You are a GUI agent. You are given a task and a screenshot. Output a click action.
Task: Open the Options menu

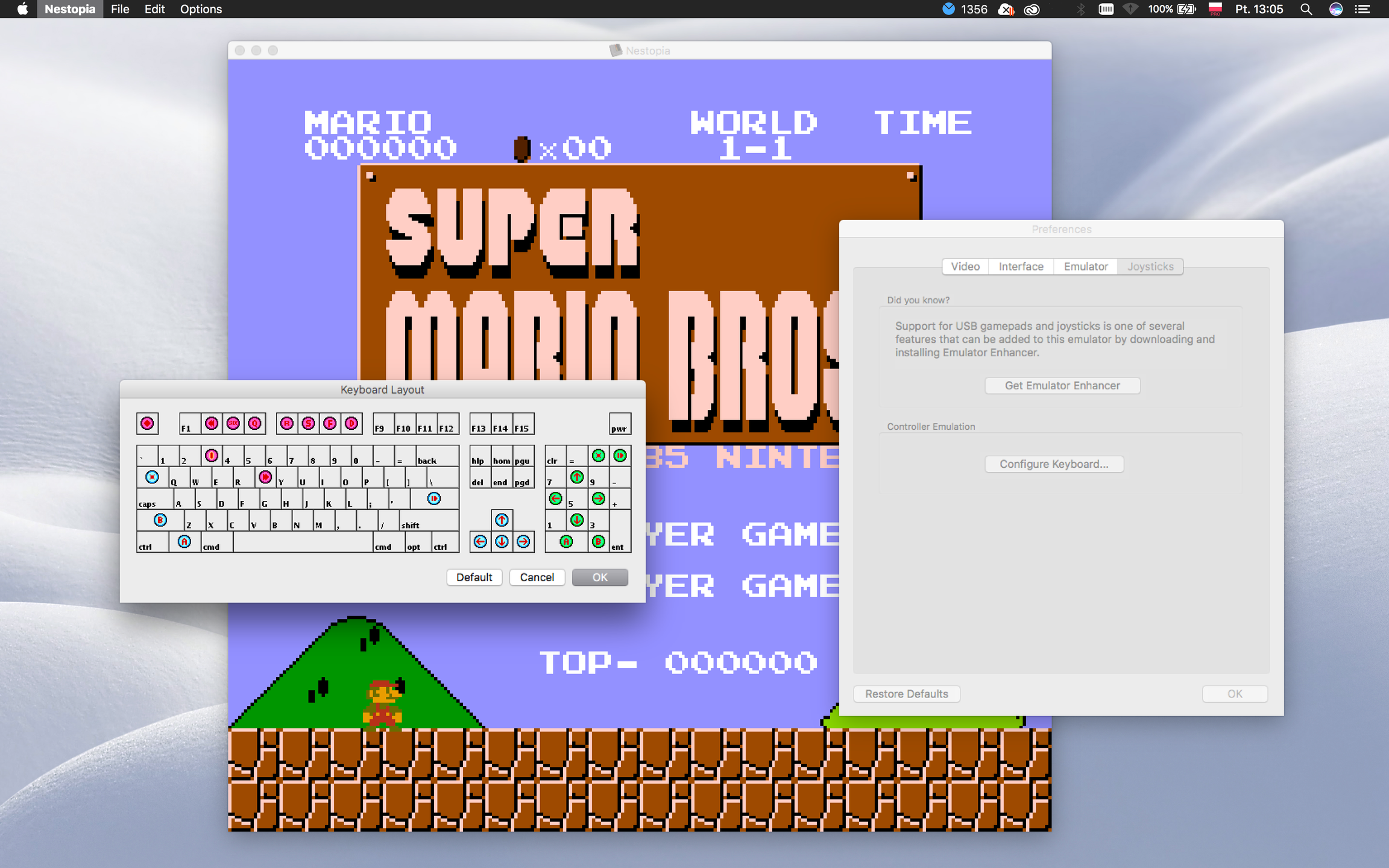point(201,9)
